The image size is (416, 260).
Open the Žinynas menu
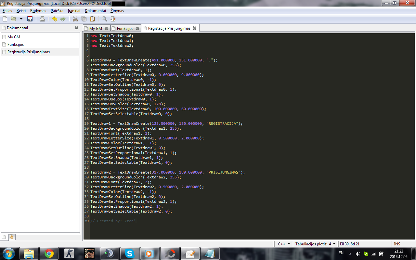tap(117, 11)
